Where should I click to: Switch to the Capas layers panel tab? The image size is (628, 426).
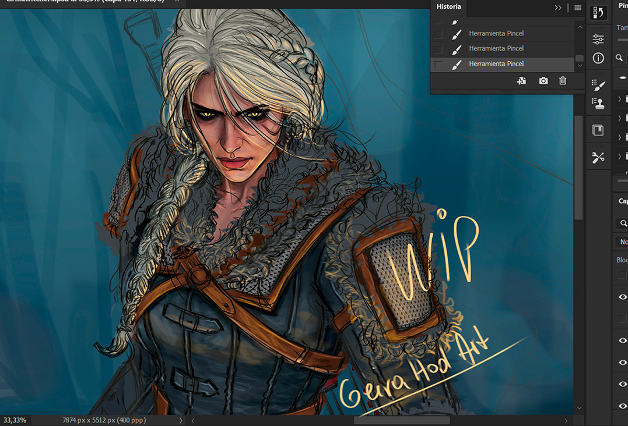623,201
